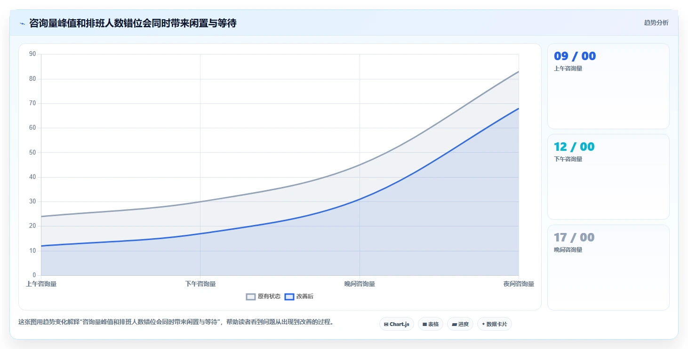The height and width of the screenshot is (349, 688).
Task: Click the lightning icon beside the title
Action: tap(22, 23)
